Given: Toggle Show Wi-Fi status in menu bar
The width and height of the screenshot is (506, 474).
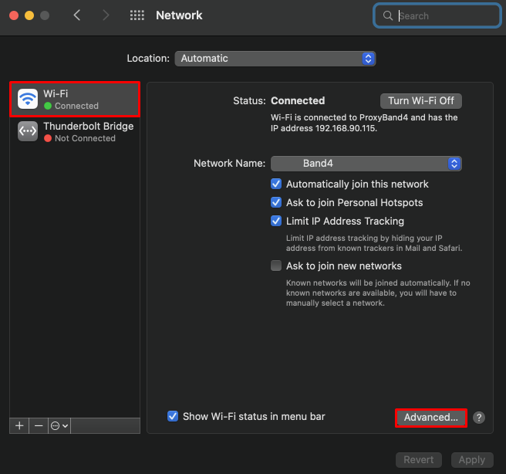Looking at the screenshot, I should tap(173, 416).
